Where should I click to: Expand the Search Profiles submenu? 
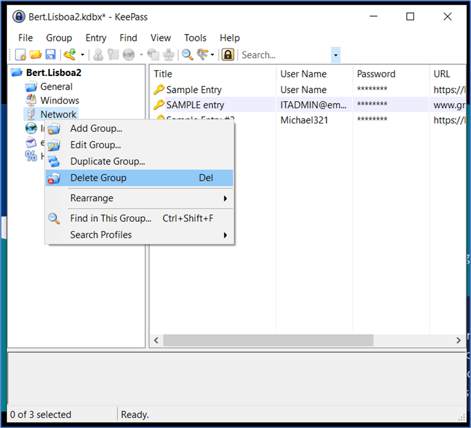(x=139, y=235)
